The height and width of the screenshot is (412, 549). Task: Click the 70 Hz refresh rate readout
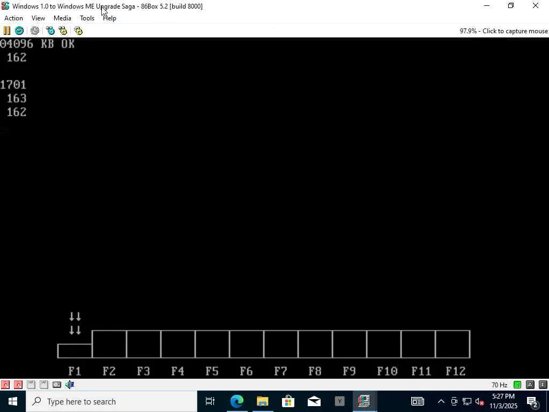499,385
